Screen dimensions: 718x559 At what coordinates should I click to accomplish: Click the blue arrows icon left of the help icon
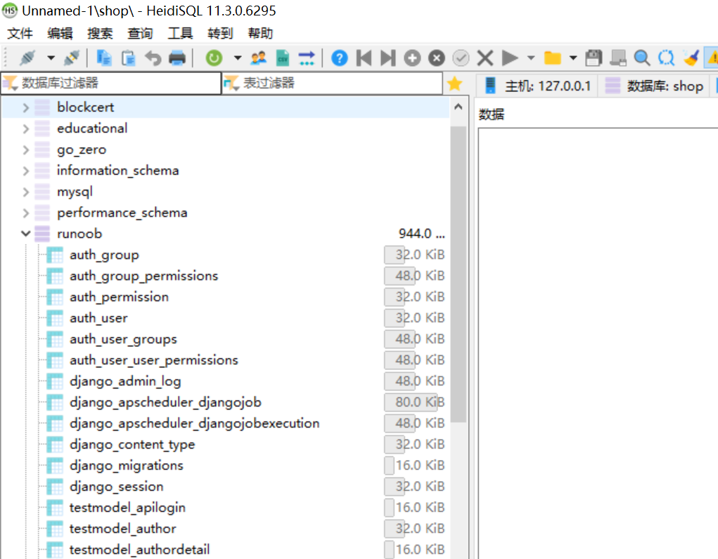[x=307, y=58]
